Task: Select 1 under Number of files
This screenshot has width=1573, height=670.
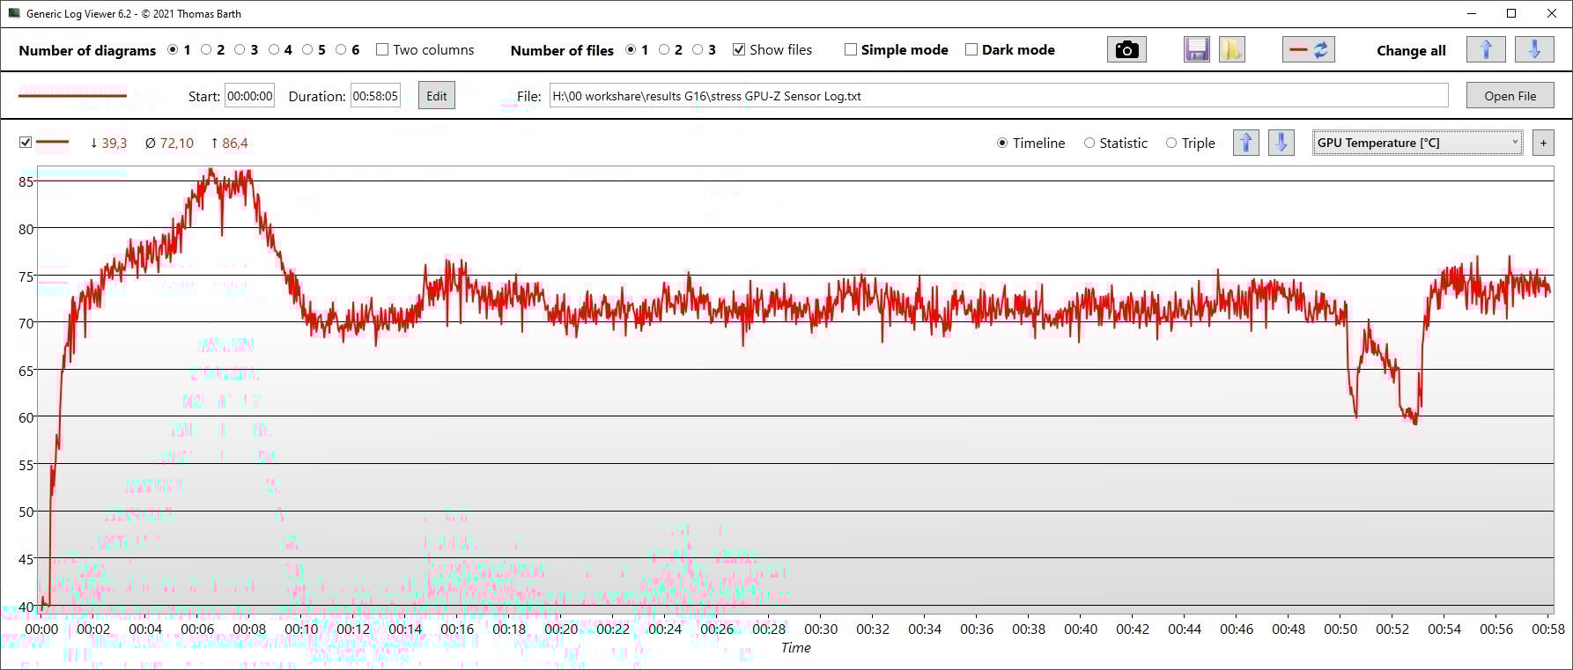Action: [631, 50]
